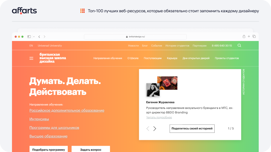Toggle the Safari sidebar icon
The image size is (271, 152).
coord(29,37)
